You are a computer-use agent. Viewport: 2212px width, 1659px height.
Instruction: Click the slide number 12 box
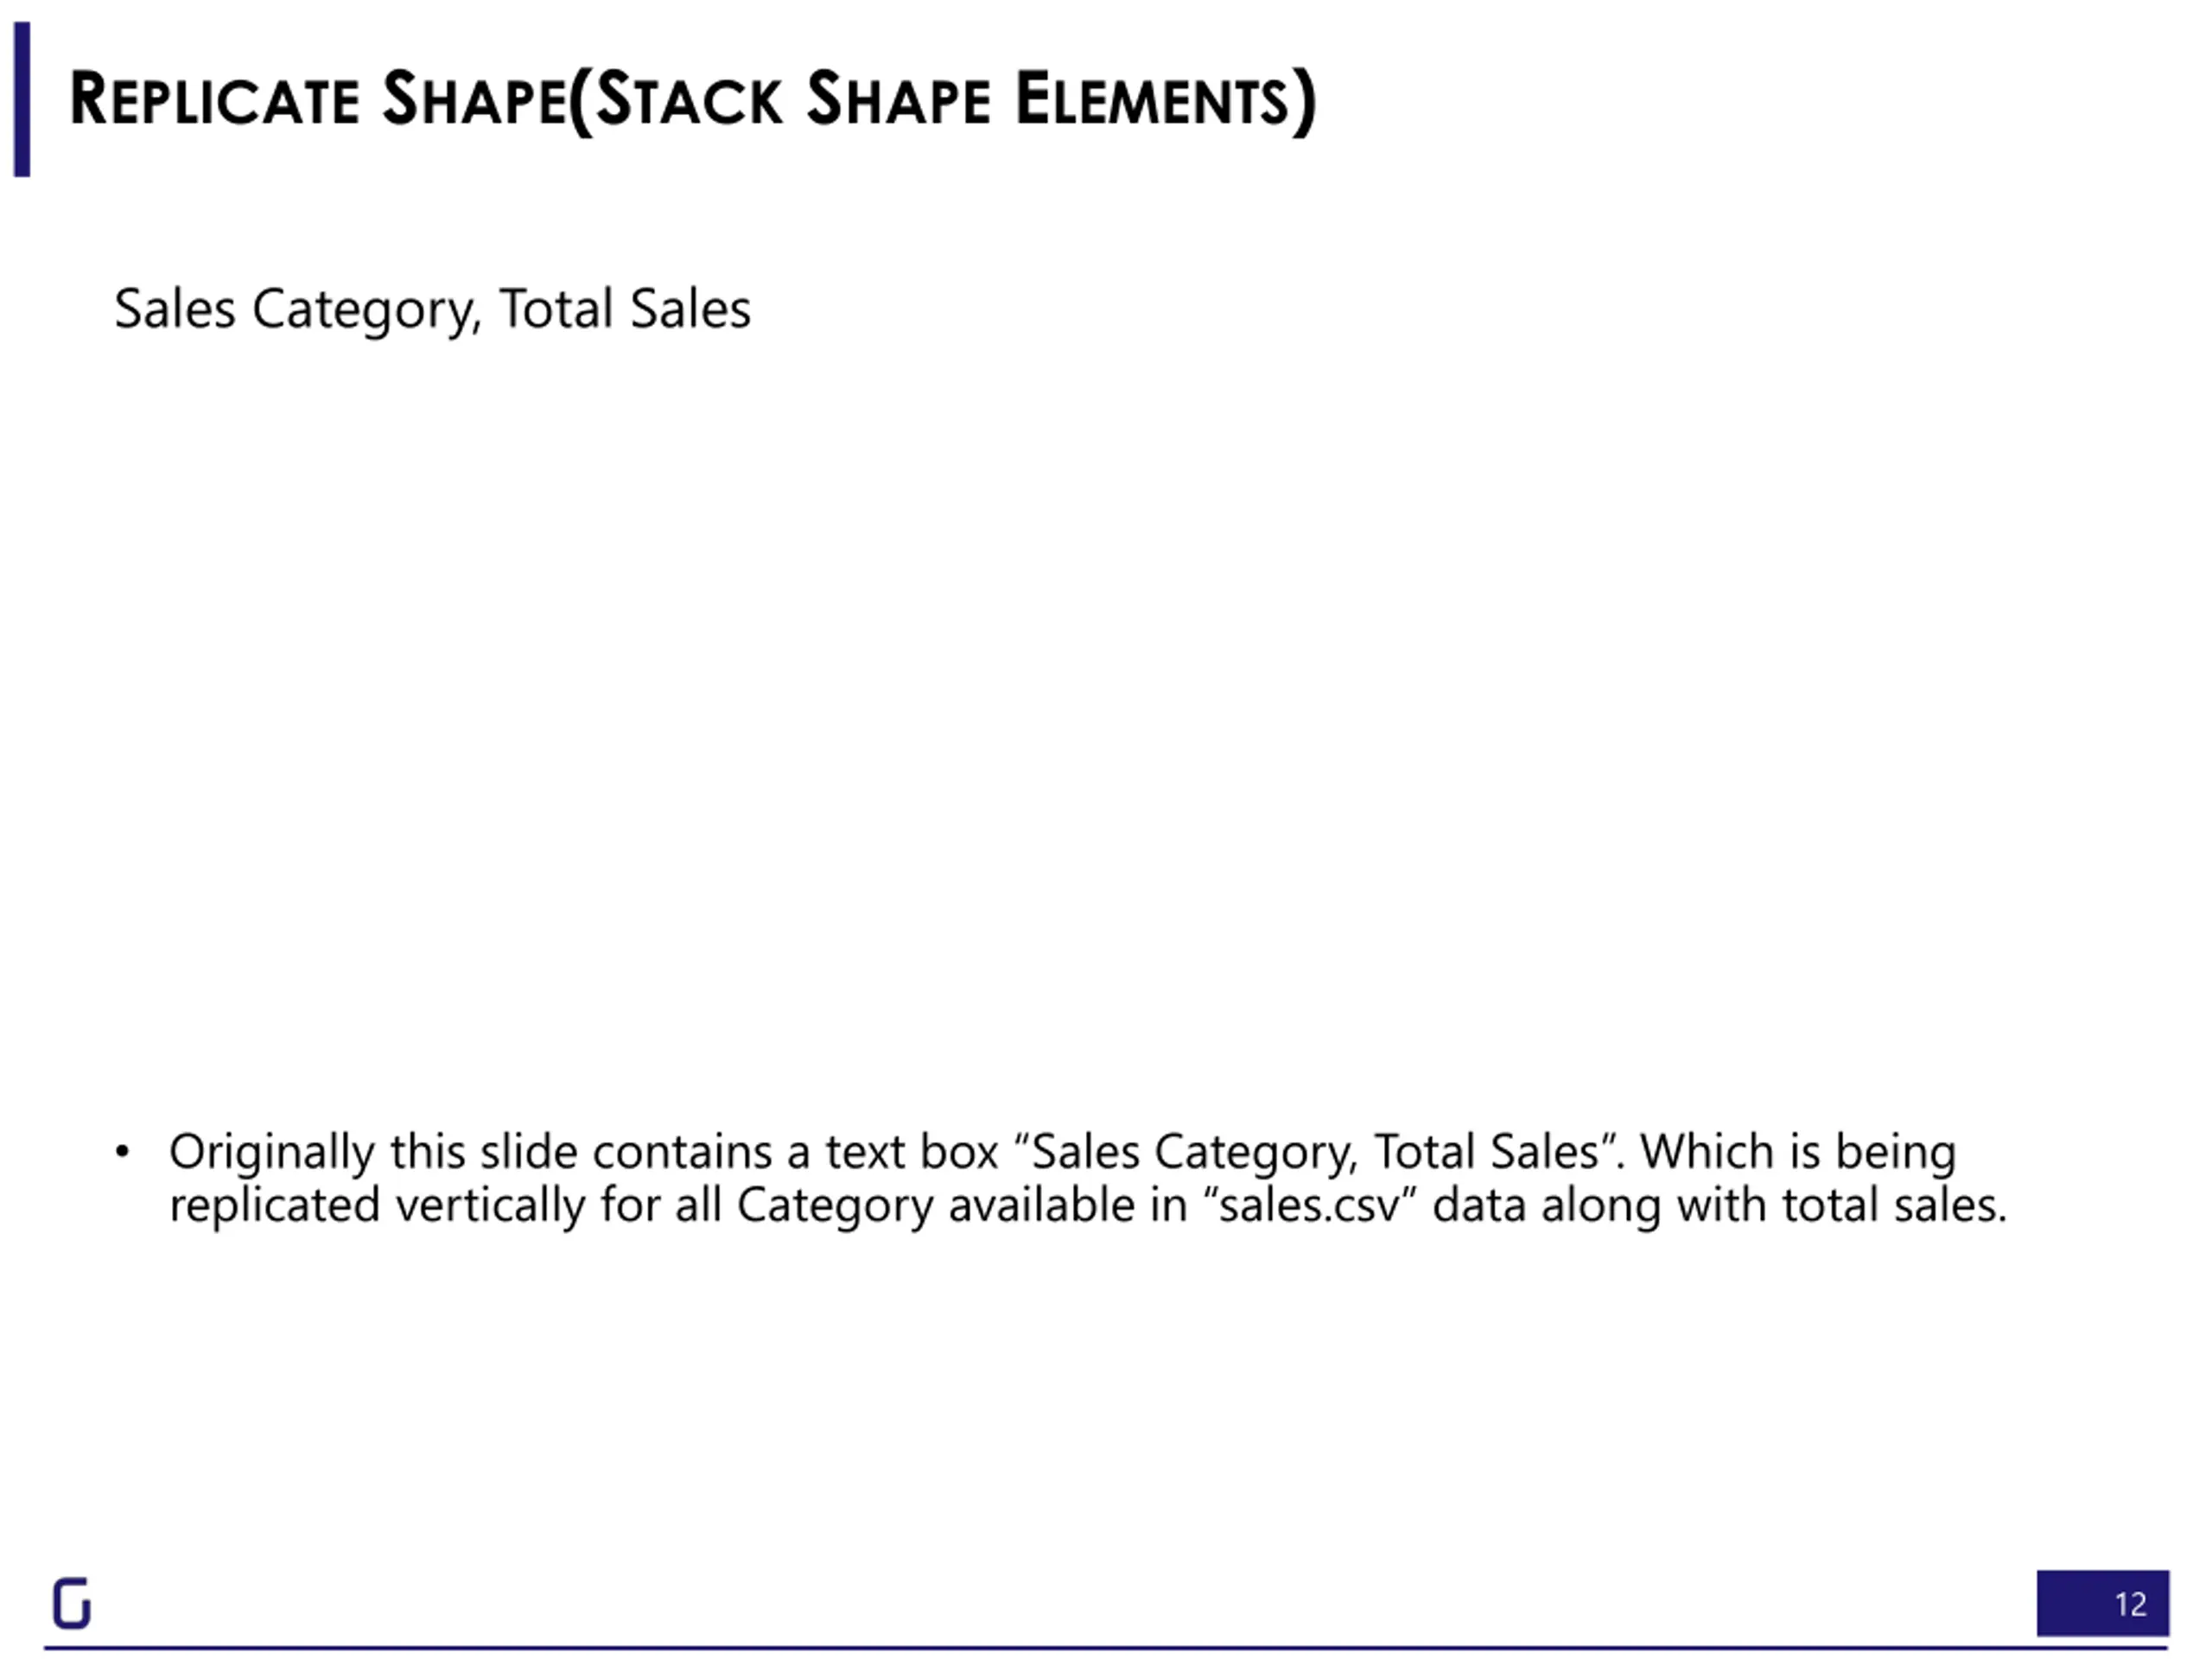[2102, 1603]
